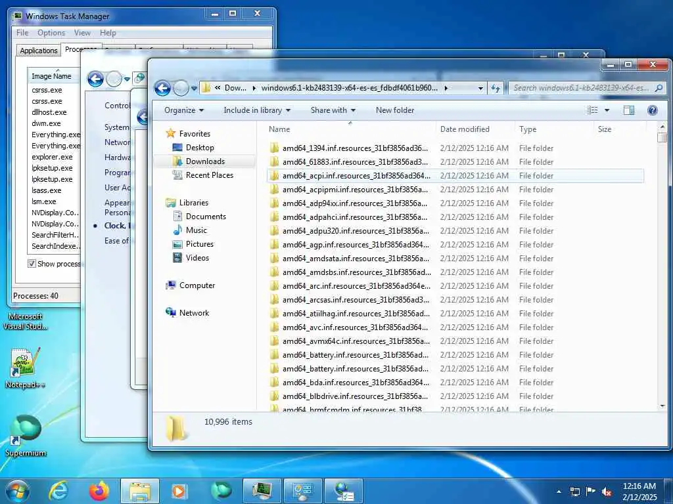Sort by Size column header

click(x=619, y=129)
